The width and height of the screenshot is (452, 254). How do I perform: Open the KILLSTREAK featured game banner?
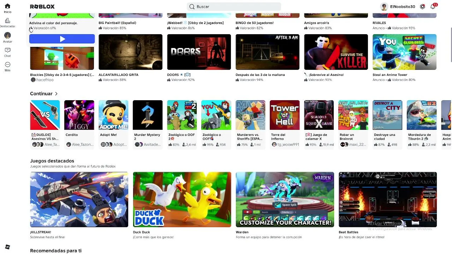click(x=79, y=200)
